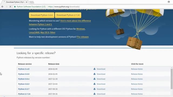Click download icon for Python 3.5.5
This screenshot has height=97, width=173.
coord(94,74)
